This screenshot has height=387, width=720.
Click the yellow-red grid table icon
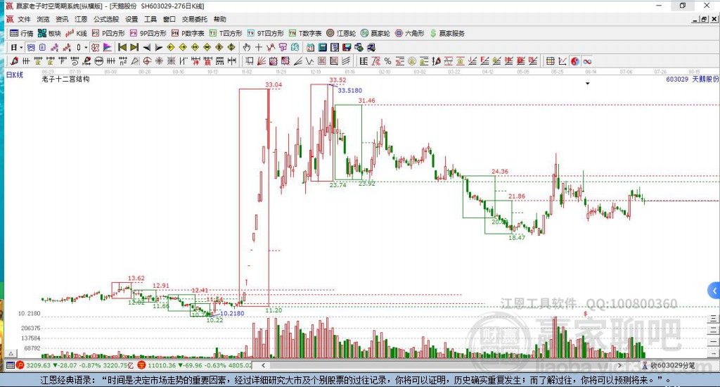[551, 61]
